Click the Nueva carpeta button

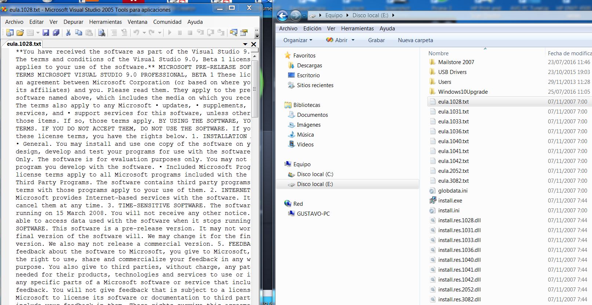click(415, 40)
